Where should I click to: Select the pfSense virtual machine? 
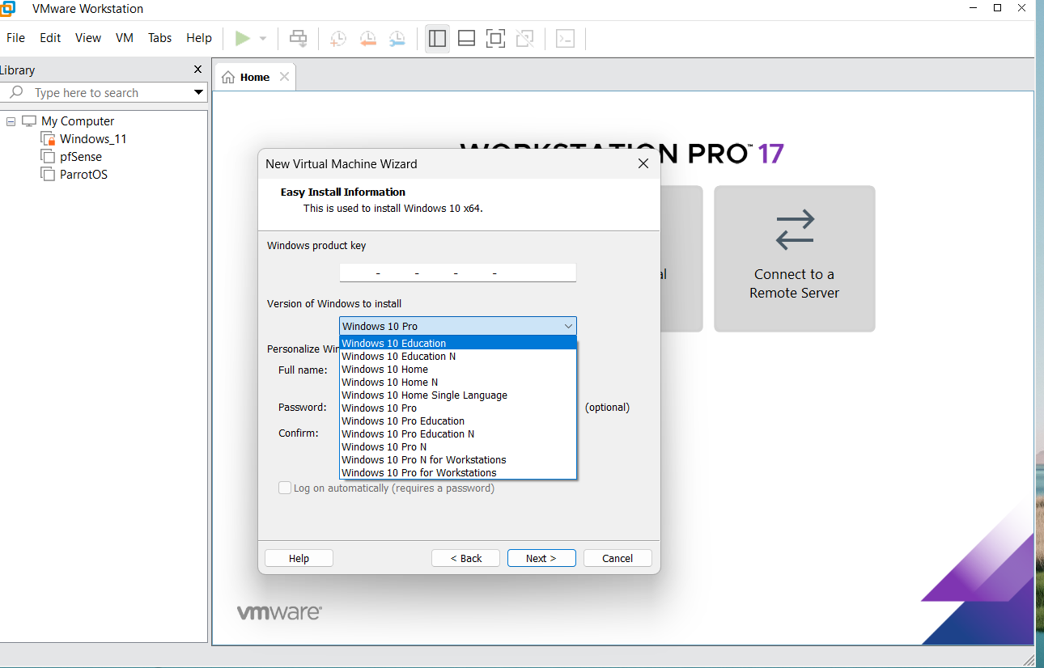[81, 157]
